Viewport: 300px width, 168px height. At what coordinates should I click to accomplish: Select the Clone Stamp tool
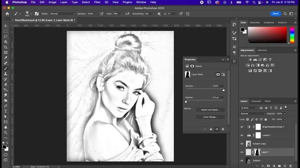point(6,74)
